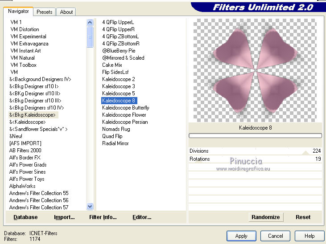Click the category list scroll down arrow

pos(90,207)
